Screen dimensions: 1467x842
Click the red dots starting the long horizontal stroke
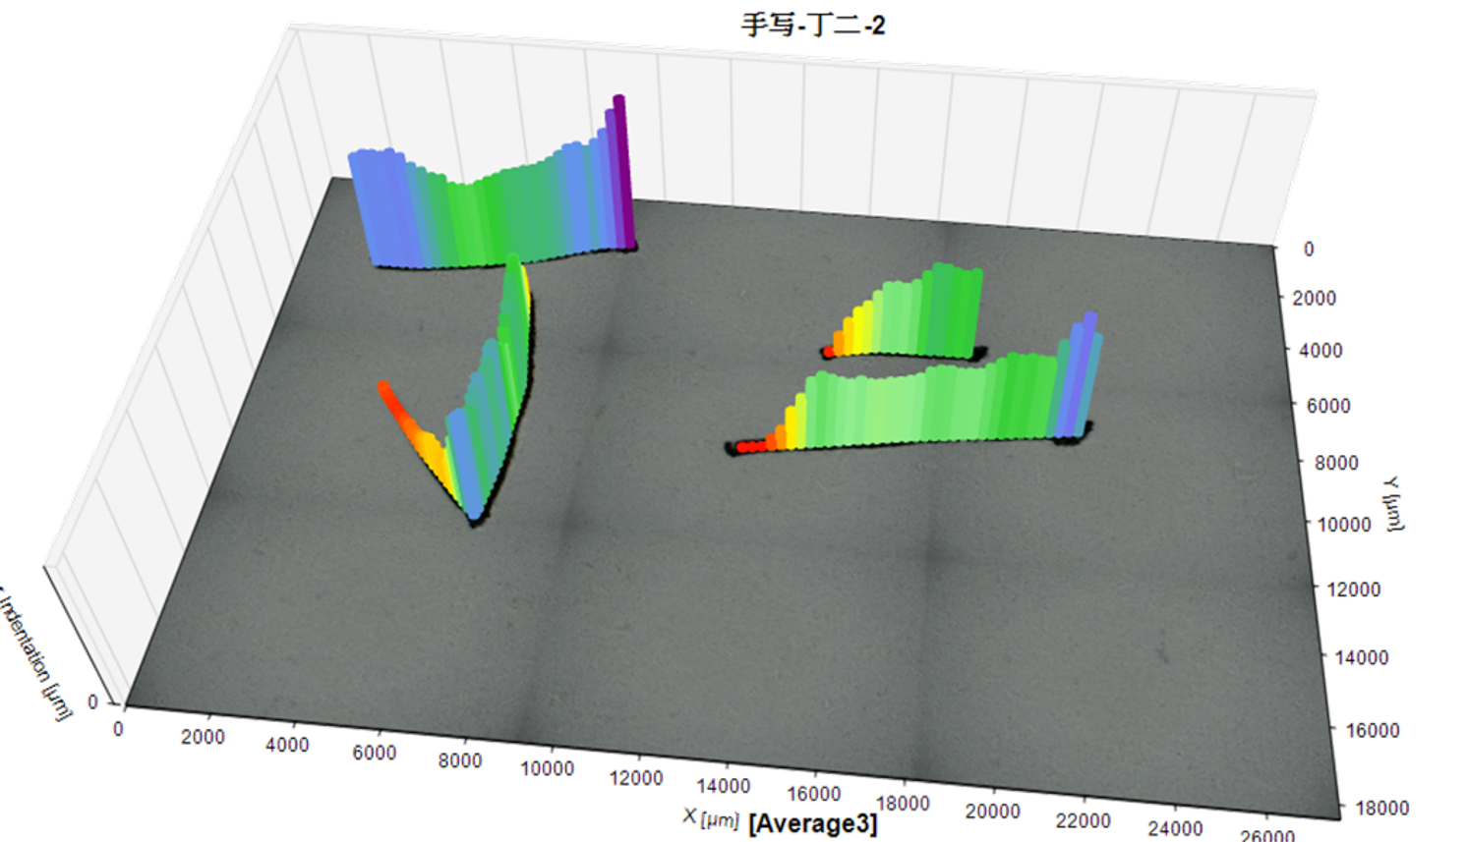coord(750,447)
